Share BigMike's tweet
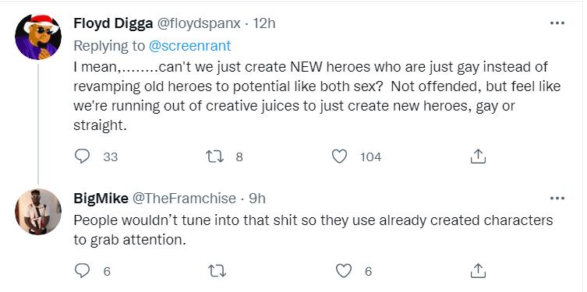587x292 pixels. point(478,271)
